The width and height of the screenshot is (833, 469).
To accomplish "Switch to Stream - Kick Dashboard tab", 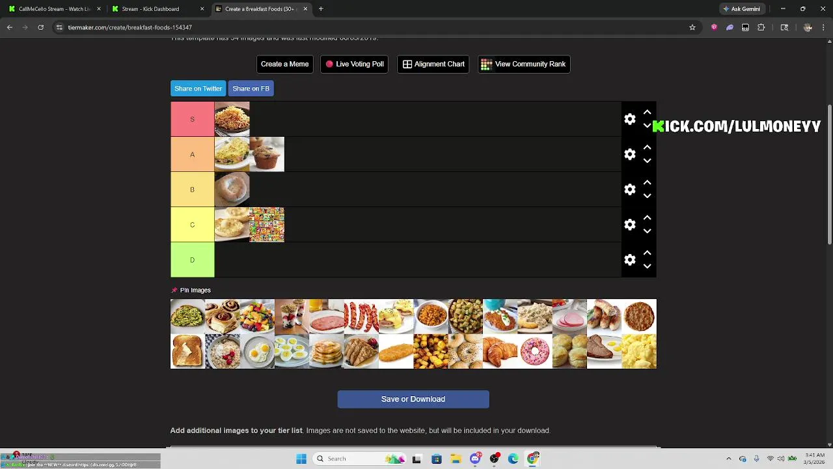I will pos(157,9).
